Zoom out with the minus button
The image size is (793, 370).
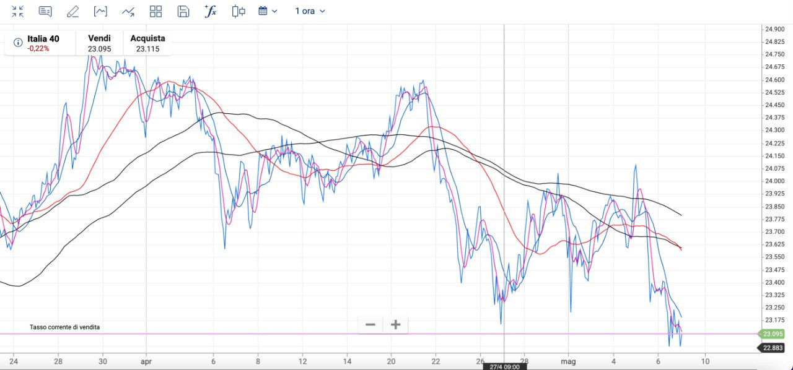pyautogui.click(x=370, y=325)
